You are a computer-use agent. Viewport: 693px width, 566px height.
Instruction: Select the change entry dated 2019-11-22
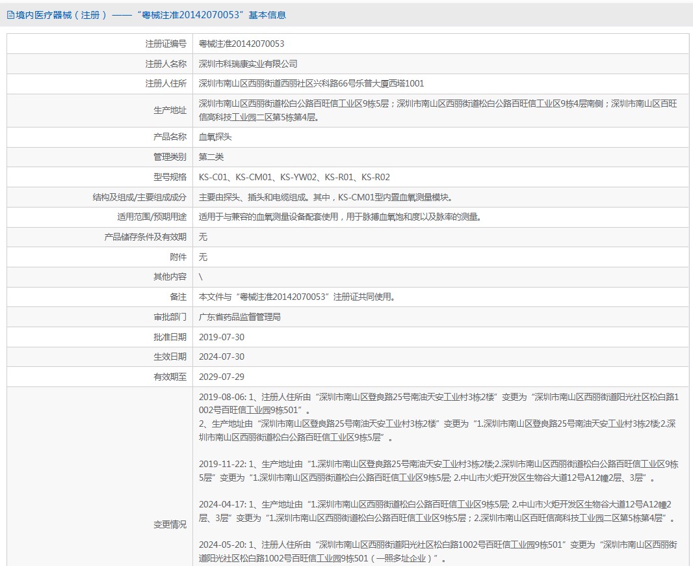[x=438, y=471]
